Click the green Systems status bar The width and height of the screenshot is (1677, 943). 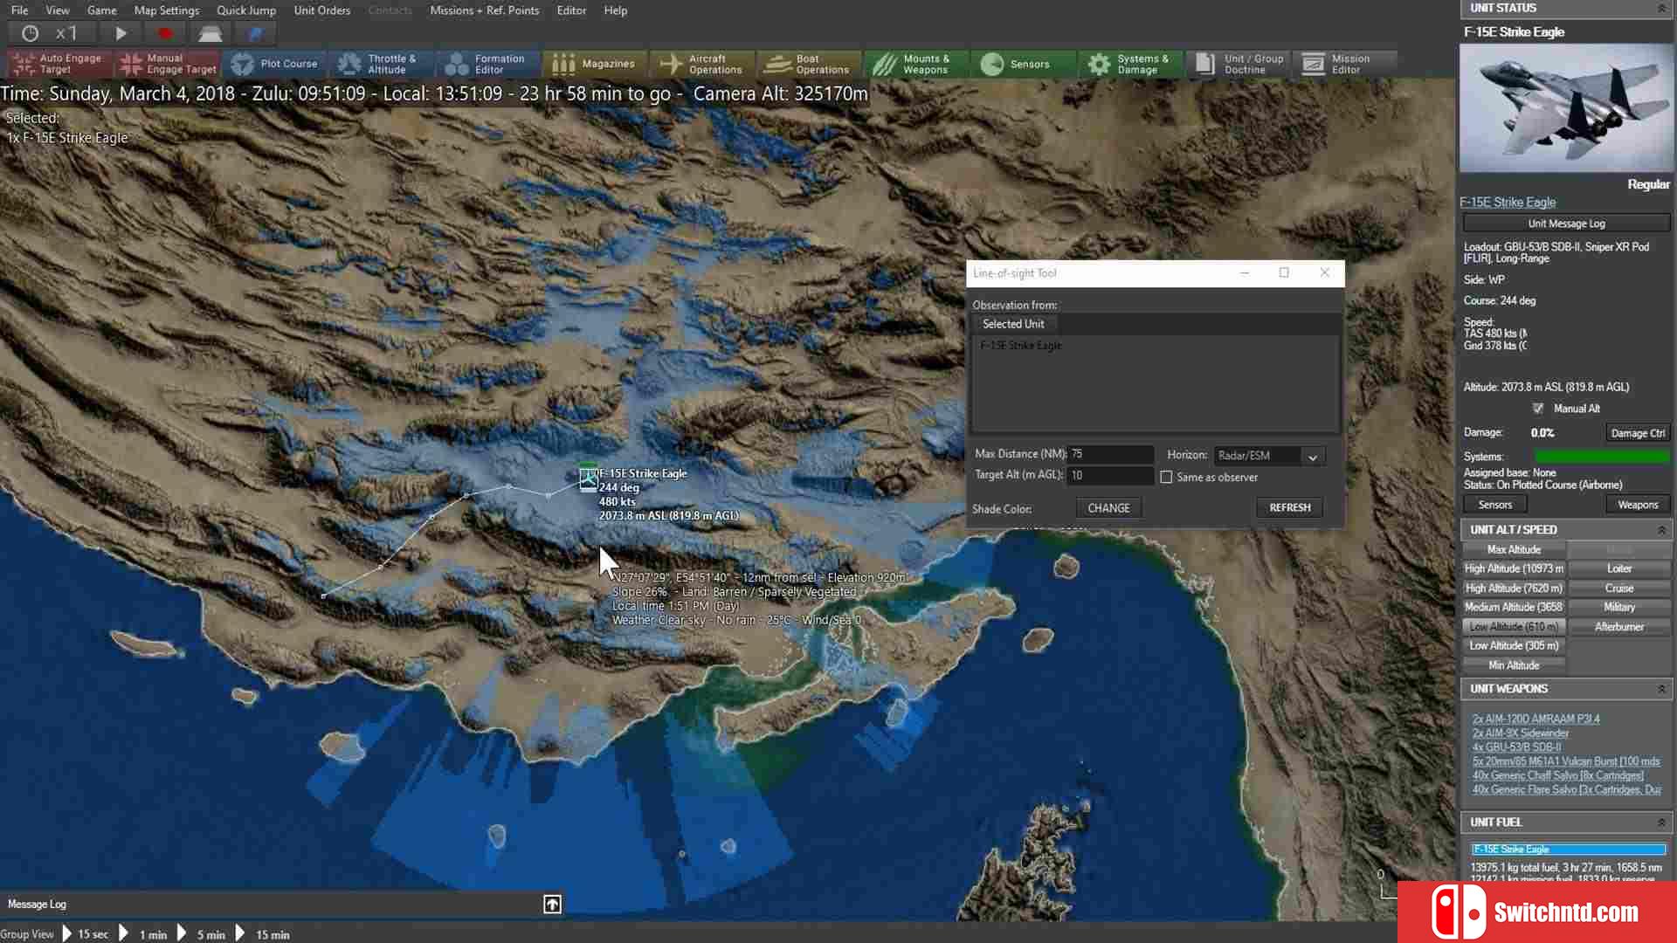1602,457
